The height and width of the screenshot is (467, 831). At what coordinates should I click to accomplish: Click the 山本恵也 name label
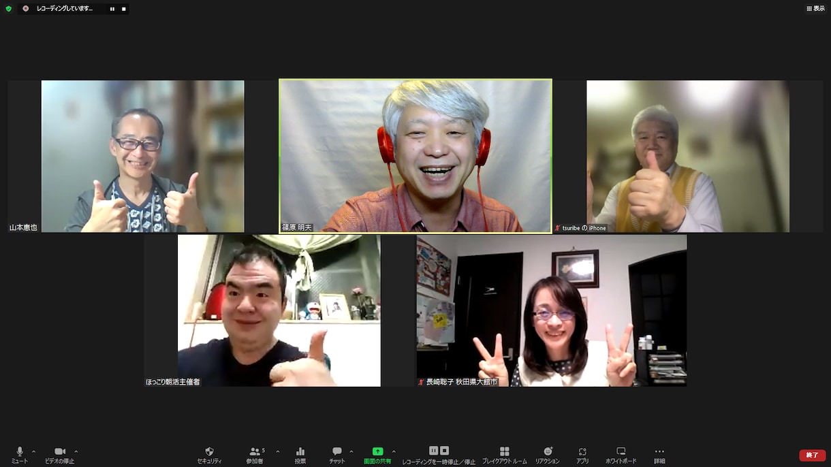(23, 228)
